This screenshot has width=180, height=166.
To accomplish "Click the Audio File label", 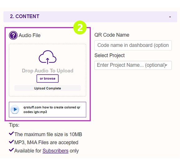I will (x=29, y=35).
